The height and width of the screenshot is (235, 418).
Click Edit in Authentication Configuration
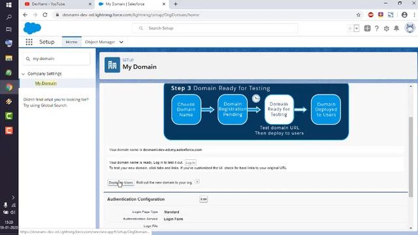click(x=203, y=199)
